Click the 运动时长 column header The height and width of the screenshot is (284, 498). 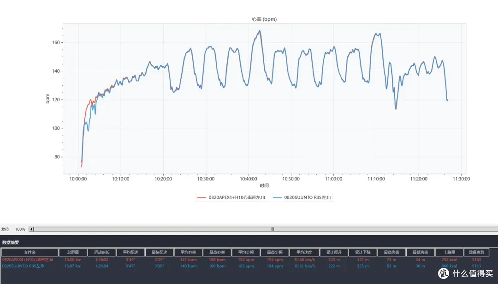tap(101, 252)
